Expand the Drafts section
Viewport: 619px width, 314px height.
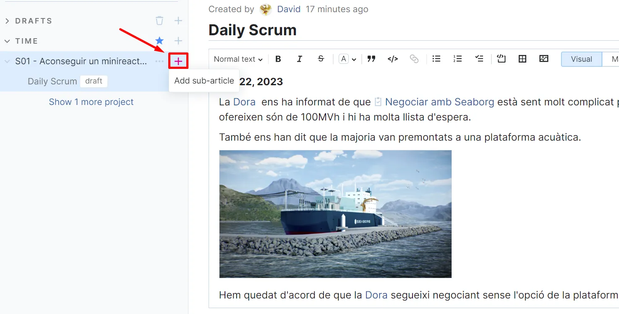7,21
